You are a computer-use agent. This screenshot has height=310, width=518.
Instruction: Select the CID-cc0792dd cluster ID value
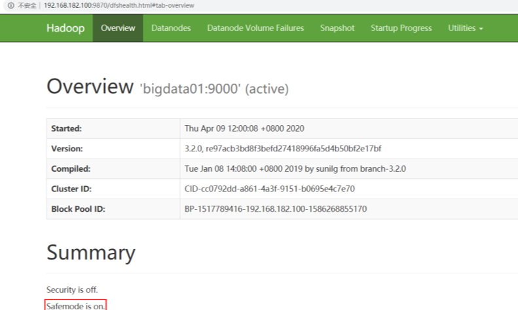coord(270,189)
